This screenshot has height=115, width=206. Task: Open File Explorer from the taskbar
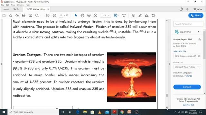85,112
